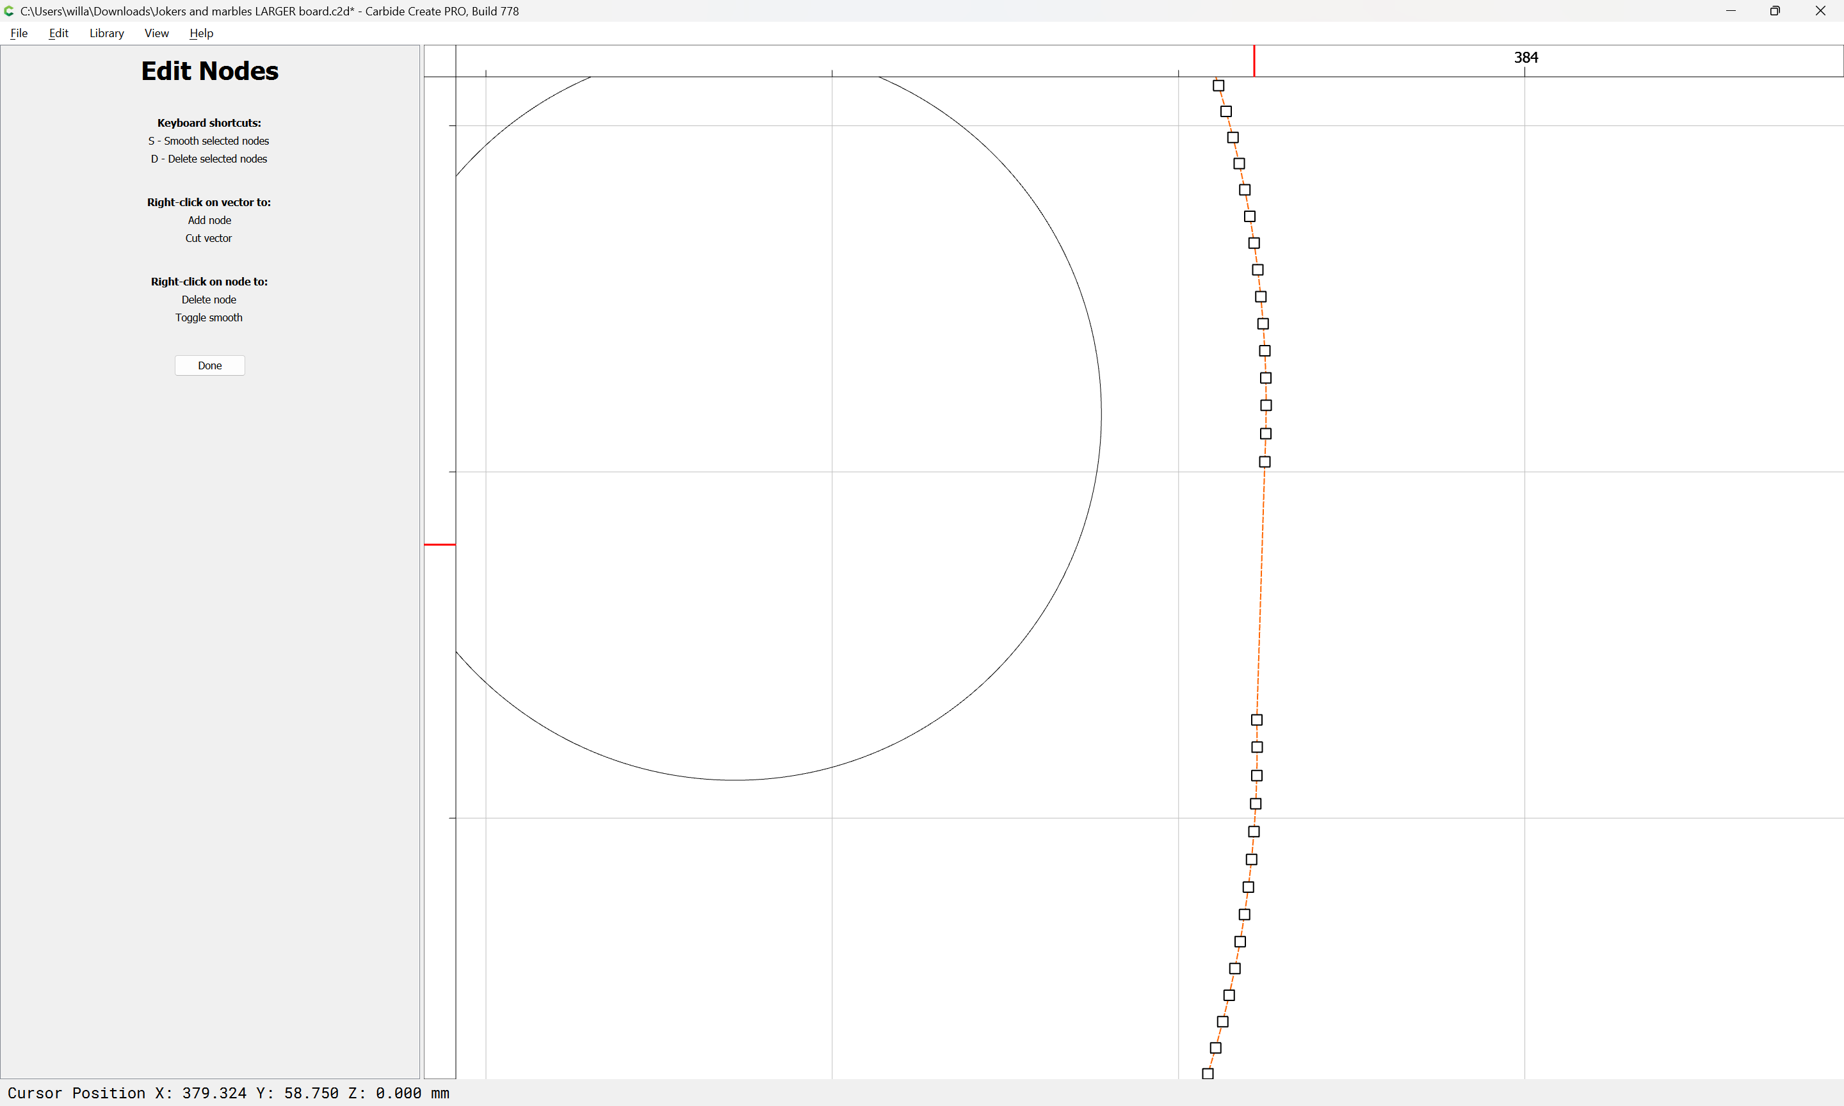The width and height of the screenshot is (1844, 1106).
Task: Click the Done button
Action: click(209, 365)
